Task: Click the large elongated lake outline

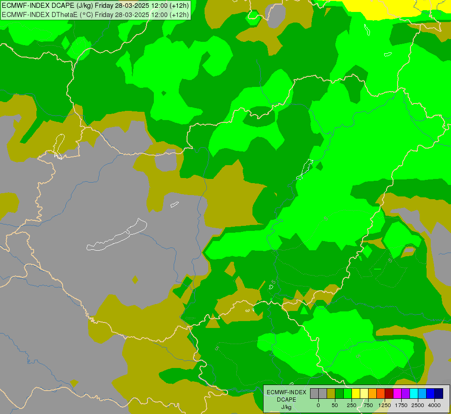Action: 117,235
